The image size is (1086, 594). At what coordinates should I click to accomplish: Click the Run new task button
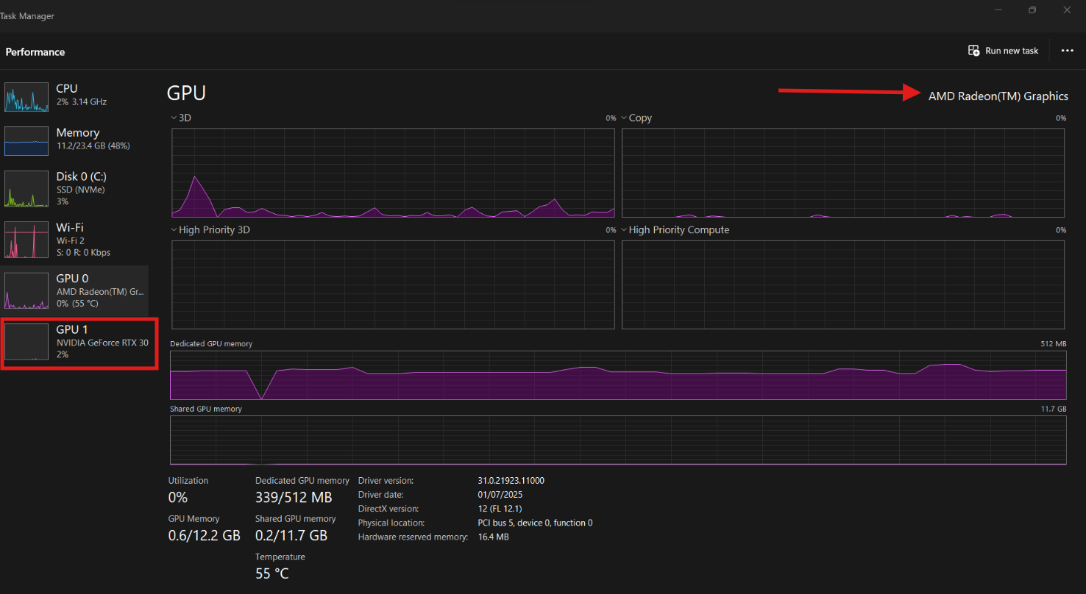click(1004, 51)
